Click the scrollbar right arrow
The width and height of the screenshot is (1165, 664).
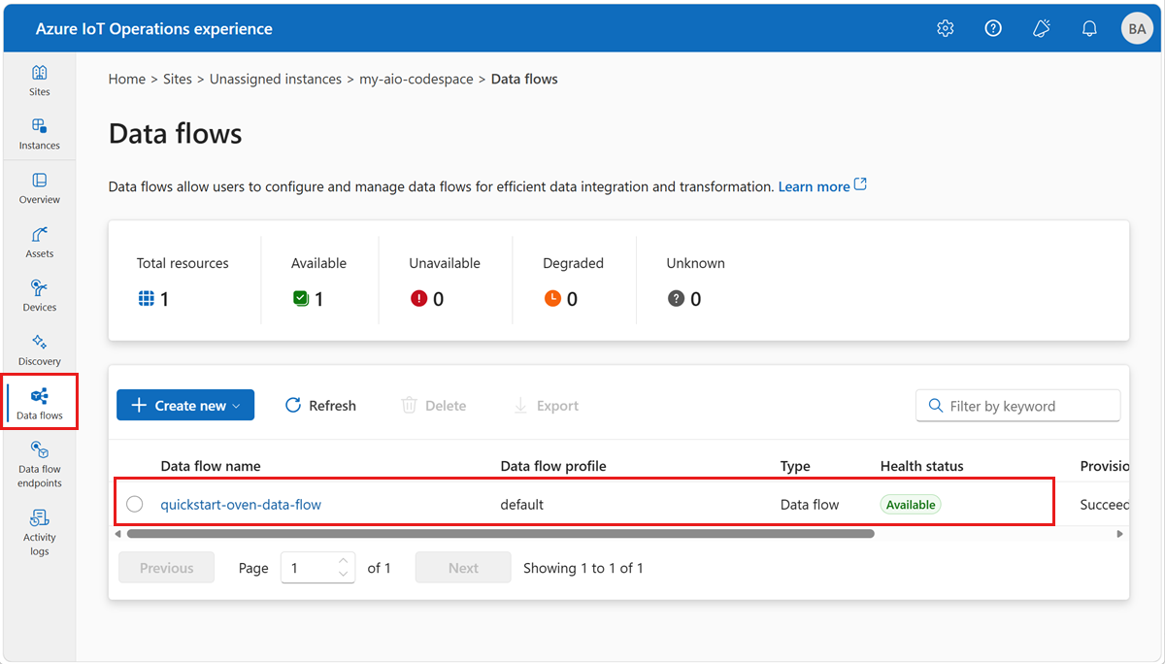click(x=1119, y=533)
